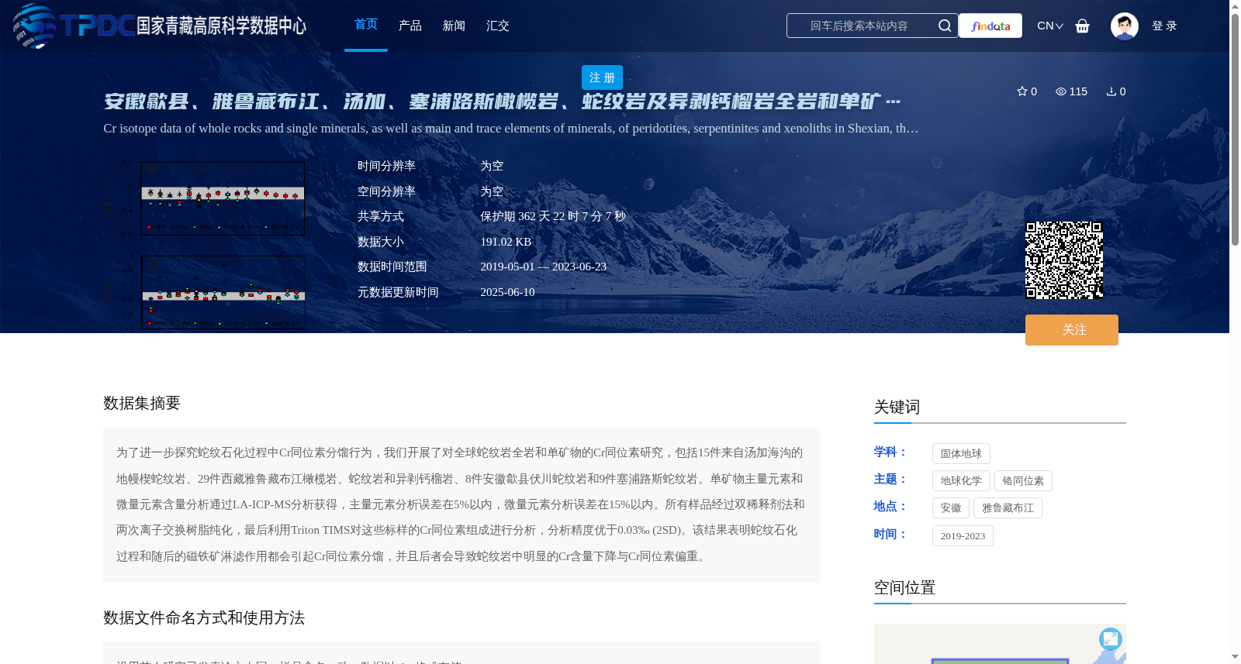The width and height of the screenshot is (1241, 664).
Task: Click the 空间位置 heading
Action: (904, 587)
